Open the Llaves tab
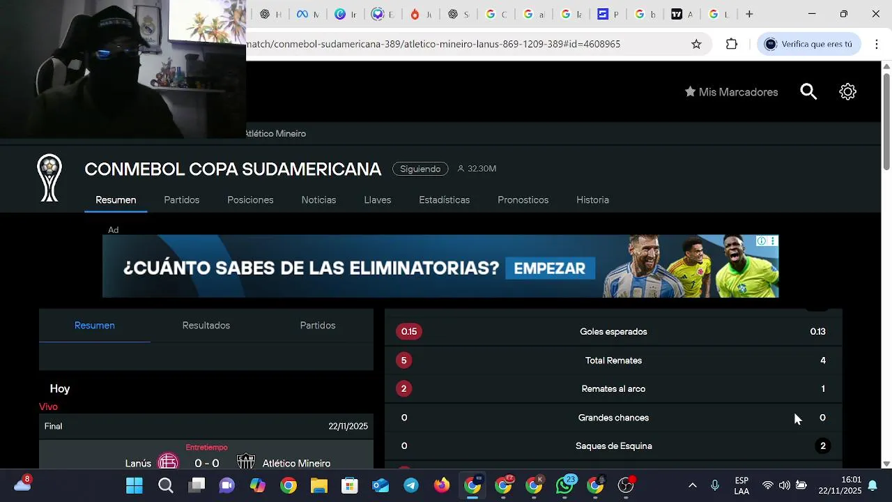892x502 pixels. (x=378, y=200)
